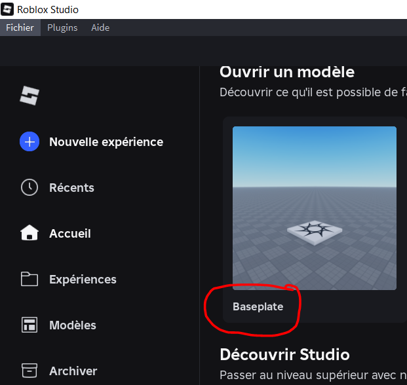407x385 pixels.
Task: Click the Découvrir Studio section heading
Action: 284,354
